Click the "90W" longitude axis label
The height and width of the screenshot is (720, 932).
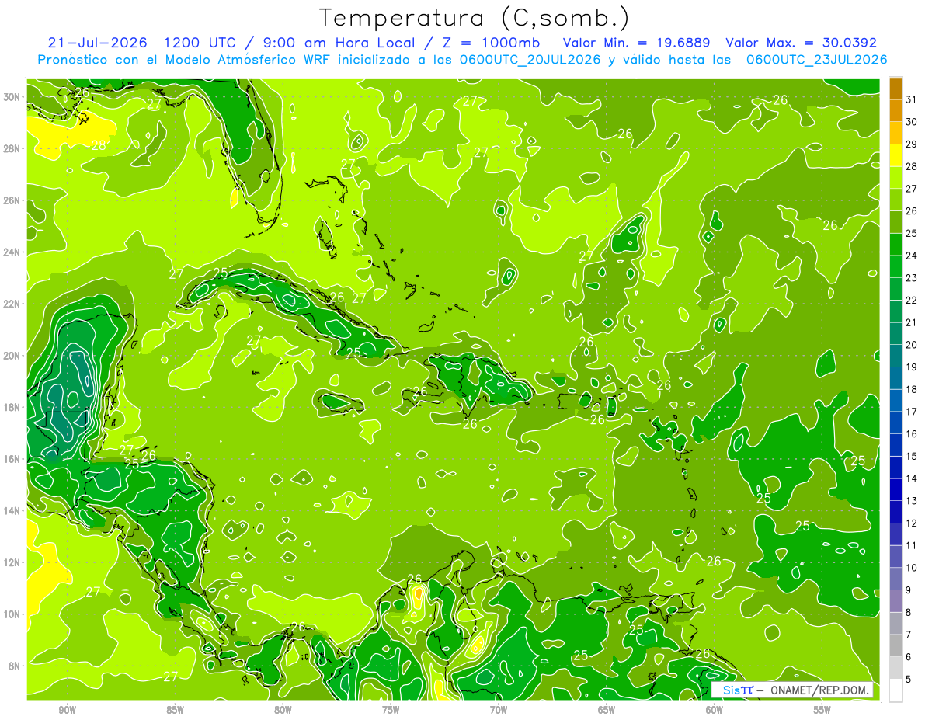(x=67, y=710)
